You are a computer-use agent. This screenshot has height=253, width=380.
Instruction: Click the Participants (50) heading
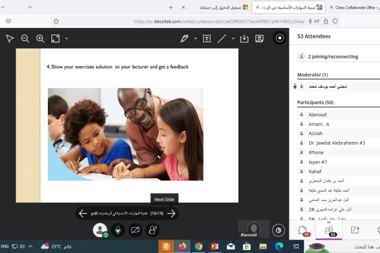point(315,102)
